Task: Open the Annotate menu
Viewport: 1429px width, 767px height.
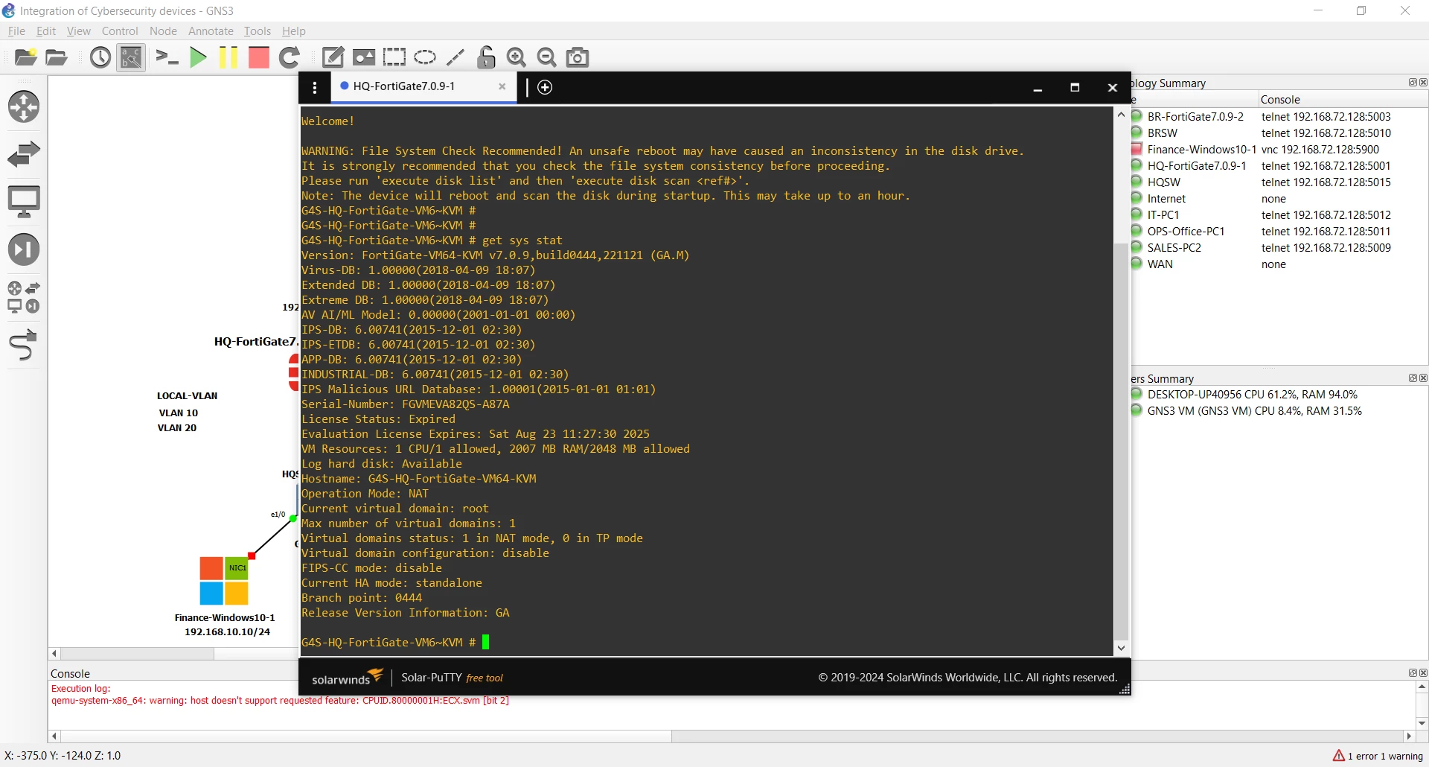Action: 211,31
